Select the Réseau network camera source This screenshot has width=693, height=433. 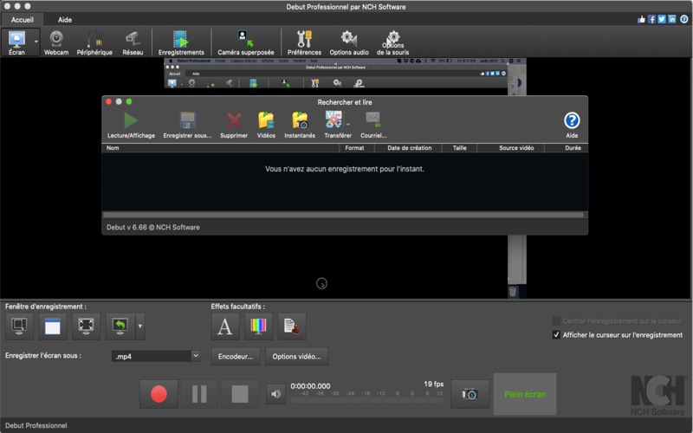(133, 42)
